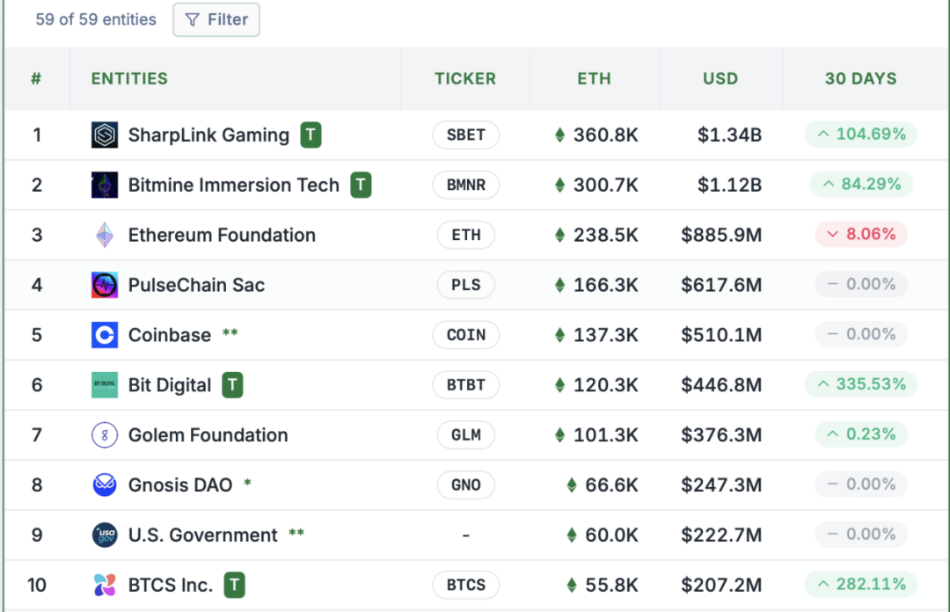Sort by the 30 DAYS column header
Screen dimensions: 950x612
[x=860, y=78]
